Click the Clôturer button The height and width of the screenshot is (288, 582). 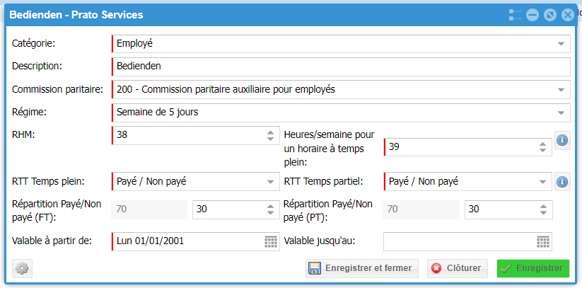pyautogui.click(x=458, y=268)
